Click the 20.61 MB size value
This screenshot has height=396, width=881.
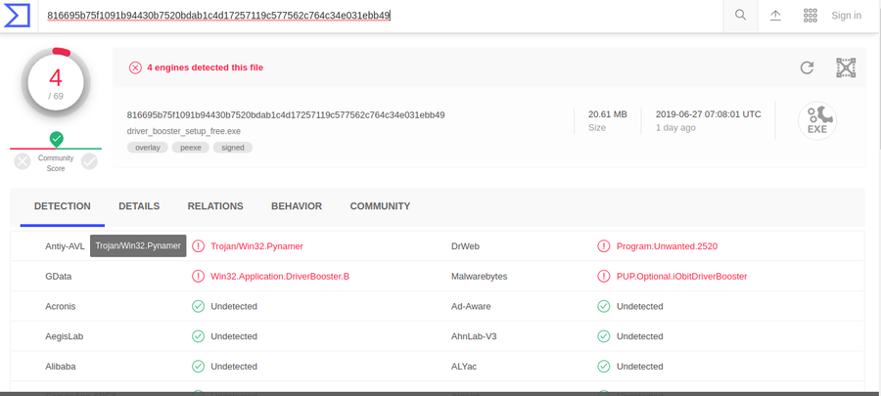(x=607, y=114)
